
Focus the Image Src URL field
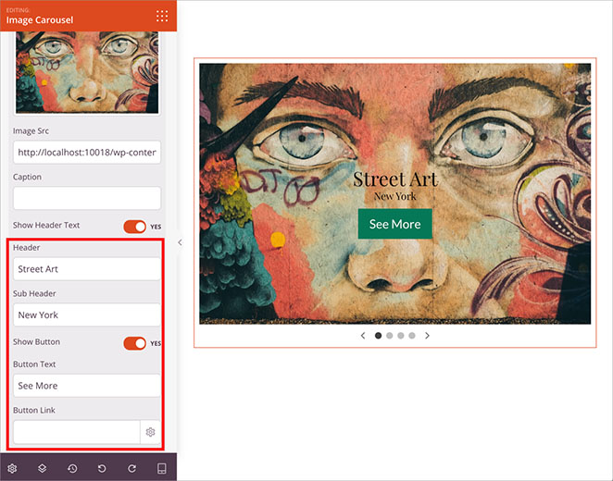pos(87,153)
